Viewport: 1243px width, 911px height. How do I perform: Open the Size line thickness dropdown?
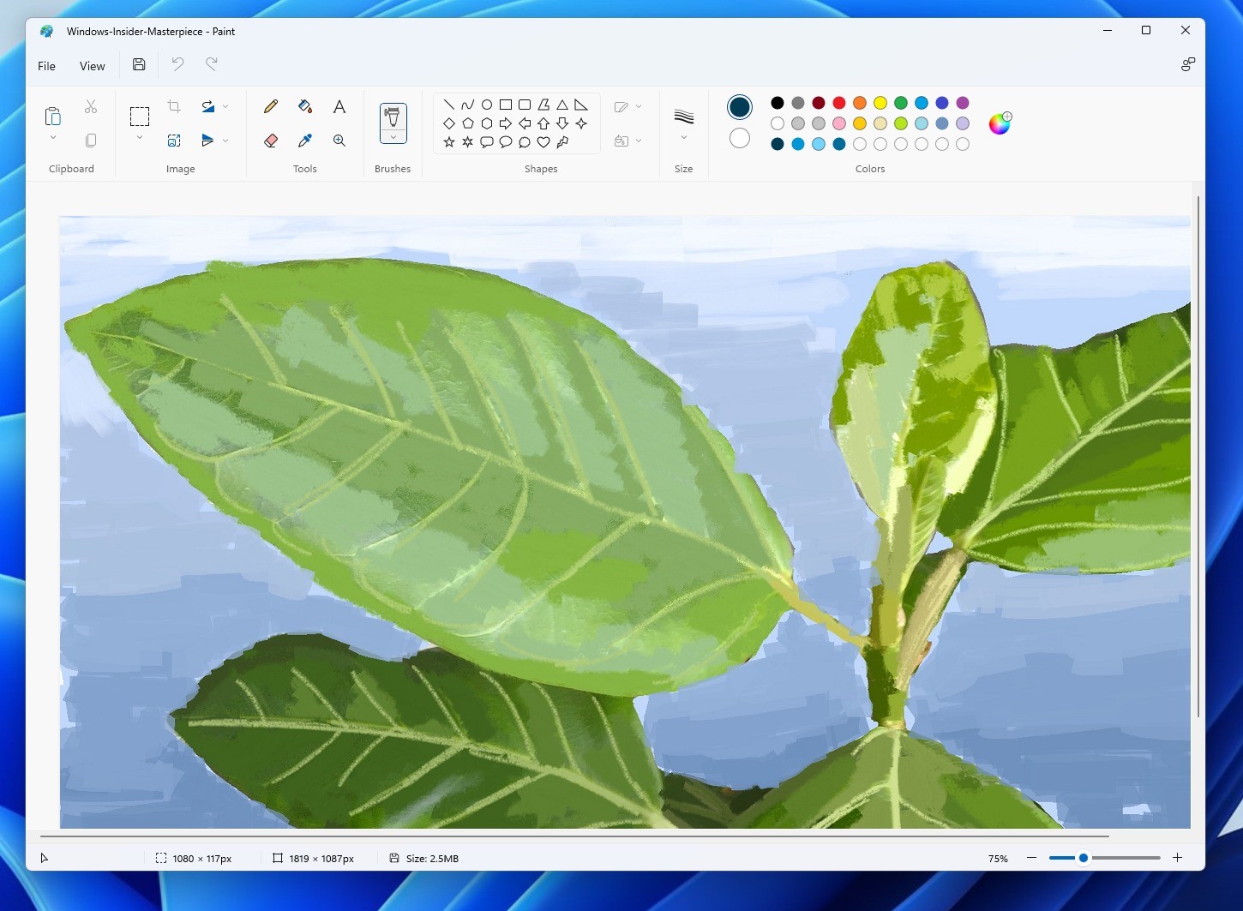tap(683, 137)
